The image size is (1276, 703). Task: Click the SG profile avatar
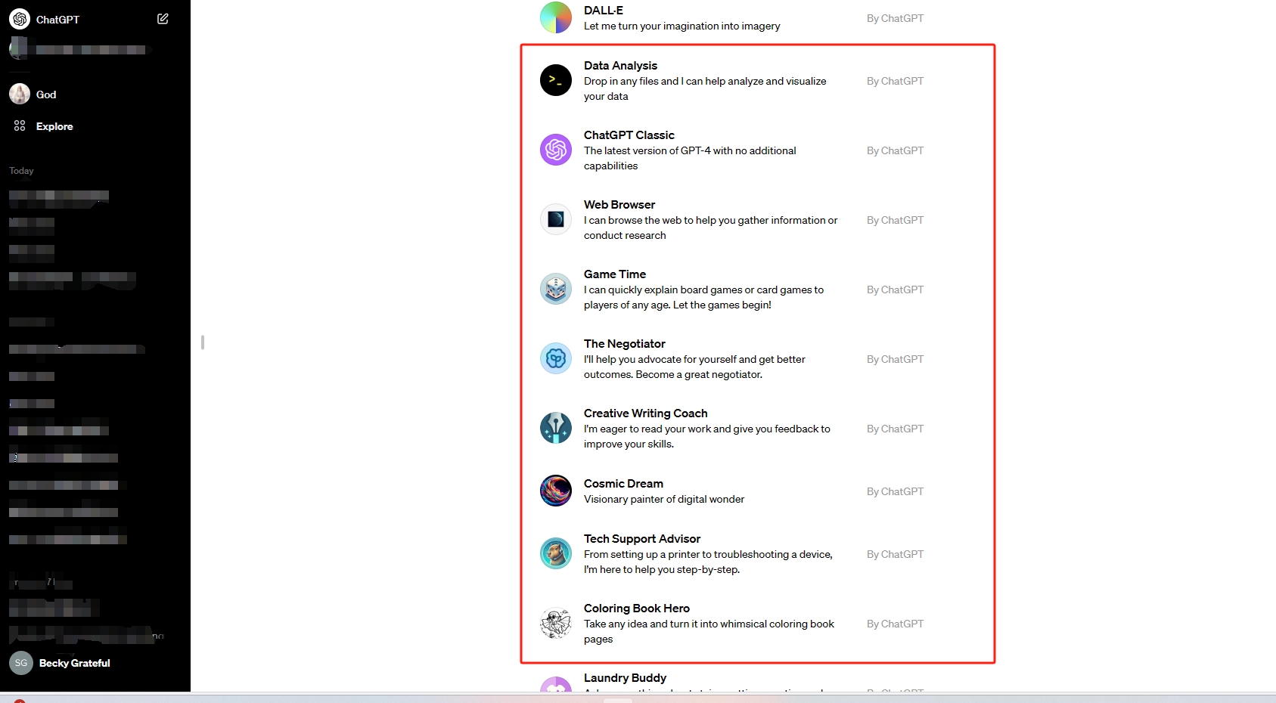[x=21, y=663]
